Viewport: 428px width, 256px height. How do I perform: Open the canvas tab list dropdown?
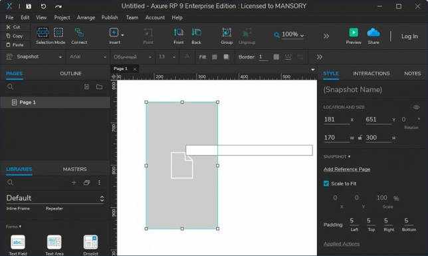[x=313, y=70]
